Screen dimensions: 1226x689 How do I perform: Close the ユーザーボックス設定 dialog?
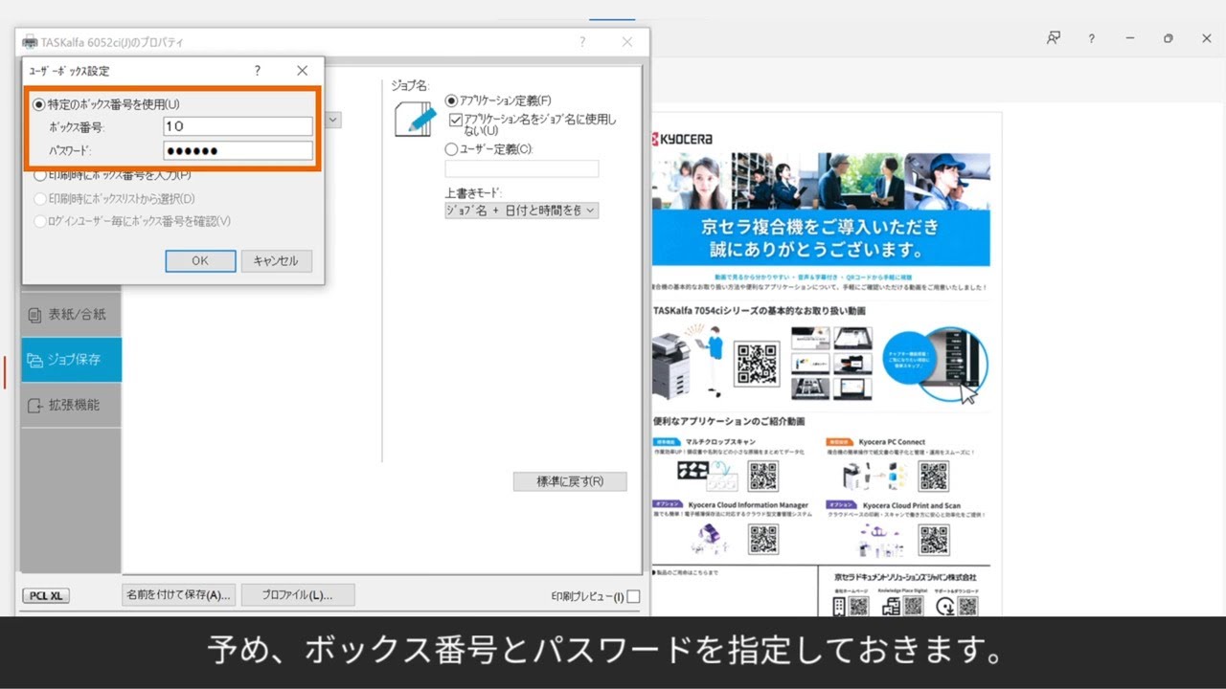click(x=303, y=71)
